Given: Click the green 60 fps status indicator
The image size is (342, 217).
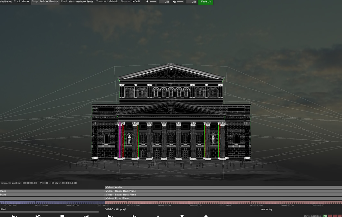Looking at the screenshot, I should tap(325, 216).
